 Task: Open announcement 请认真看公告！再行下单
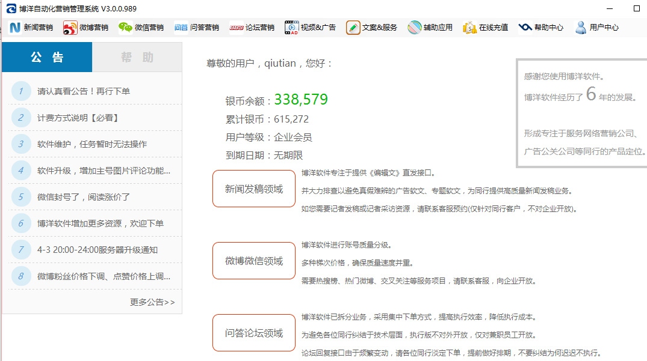click(x=84, y=91)
